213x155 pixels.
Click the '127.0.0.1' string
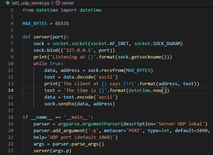point(78,50)
